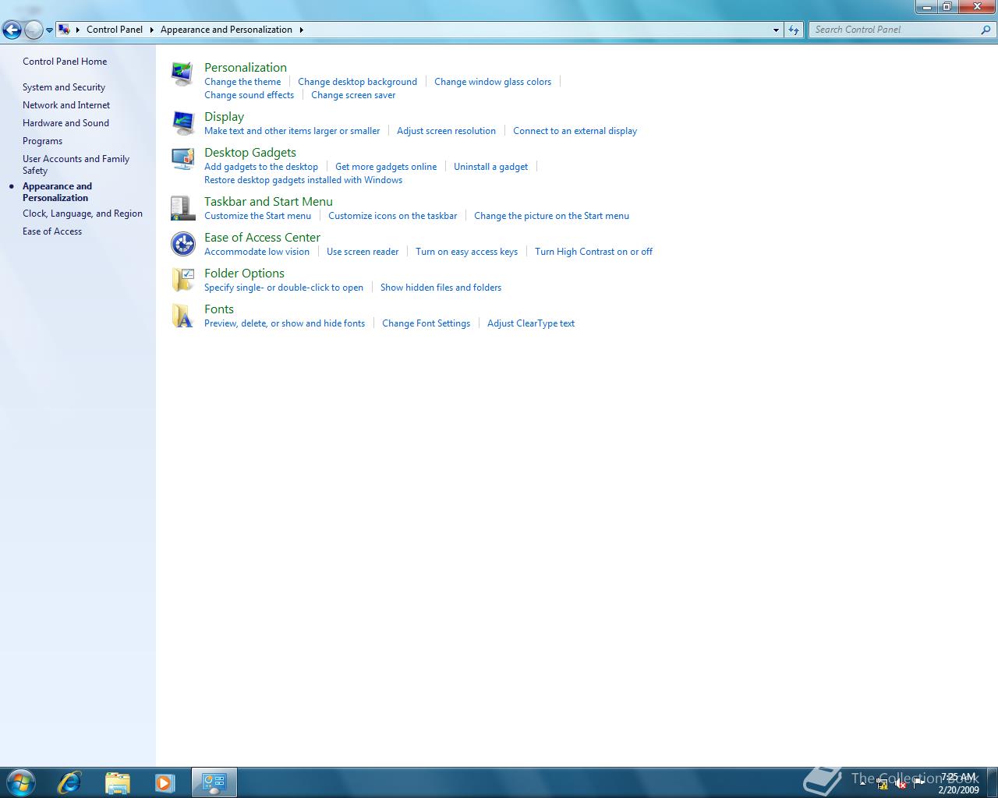Click the Forward navigation arrow button
The width and height of the screenshot is (998, 798).
coord(34,30)
